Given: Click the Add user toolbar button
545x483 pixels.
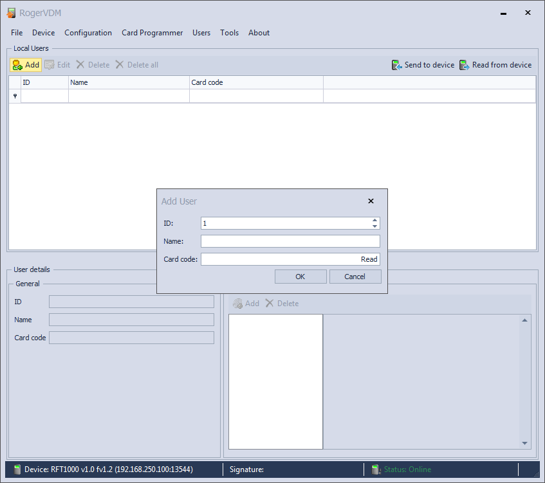Looking at the screenshot, I should pyautogui.click(x=26, y=65).
